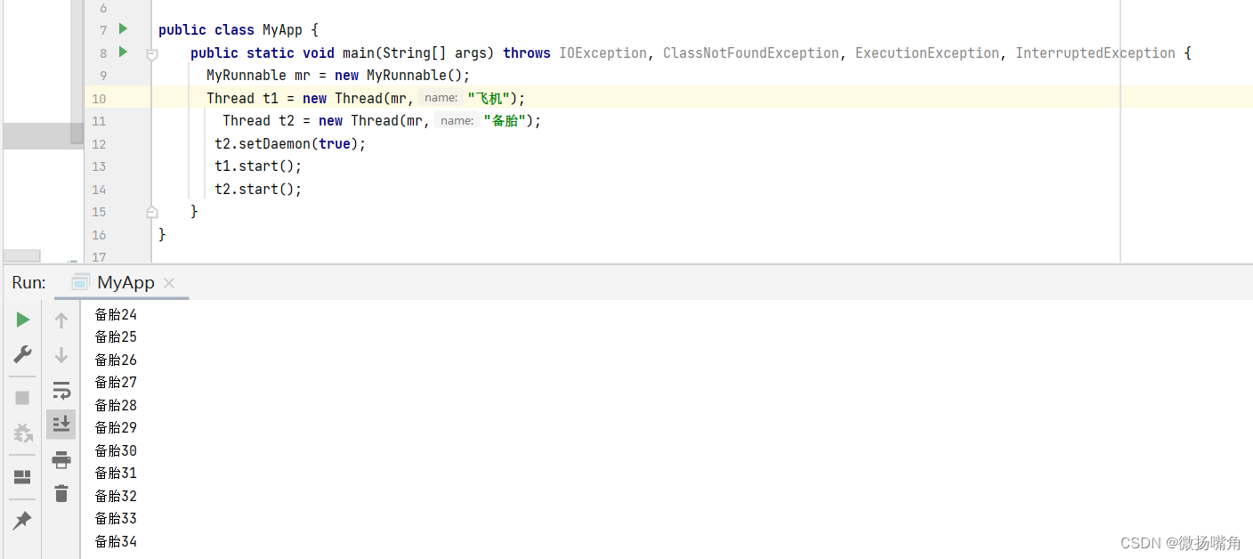Click the run gutter arrow beside class MyApp

123,28
